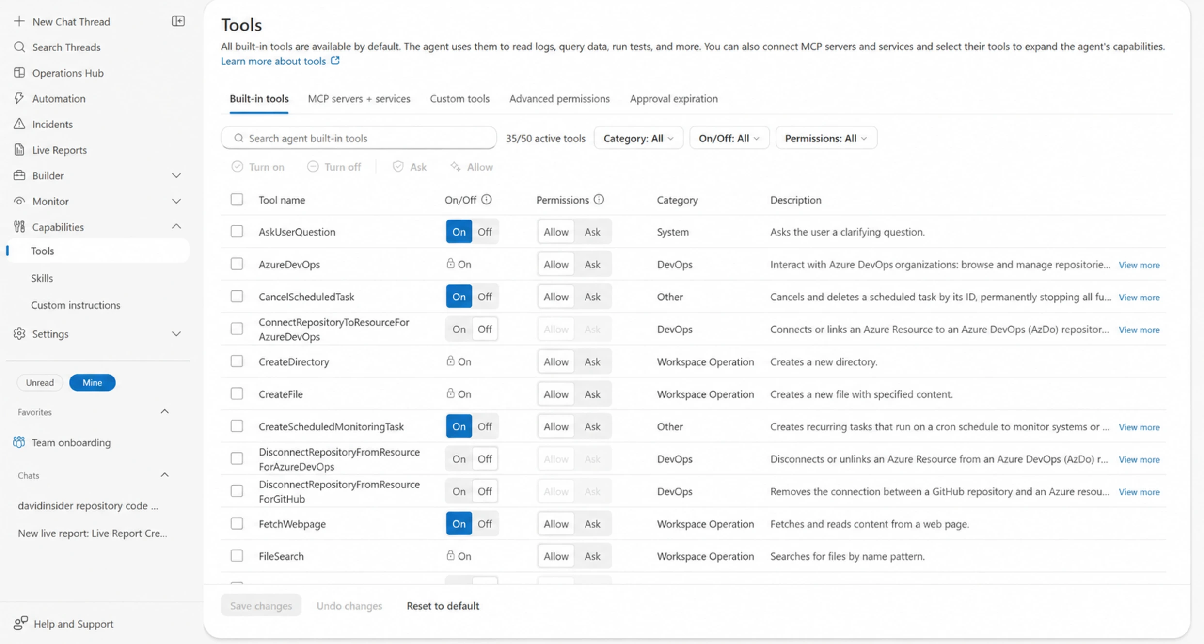Click the Help and Support icon
The width and height of the screenshot is (1204, 644).
[x=20, y=623]
